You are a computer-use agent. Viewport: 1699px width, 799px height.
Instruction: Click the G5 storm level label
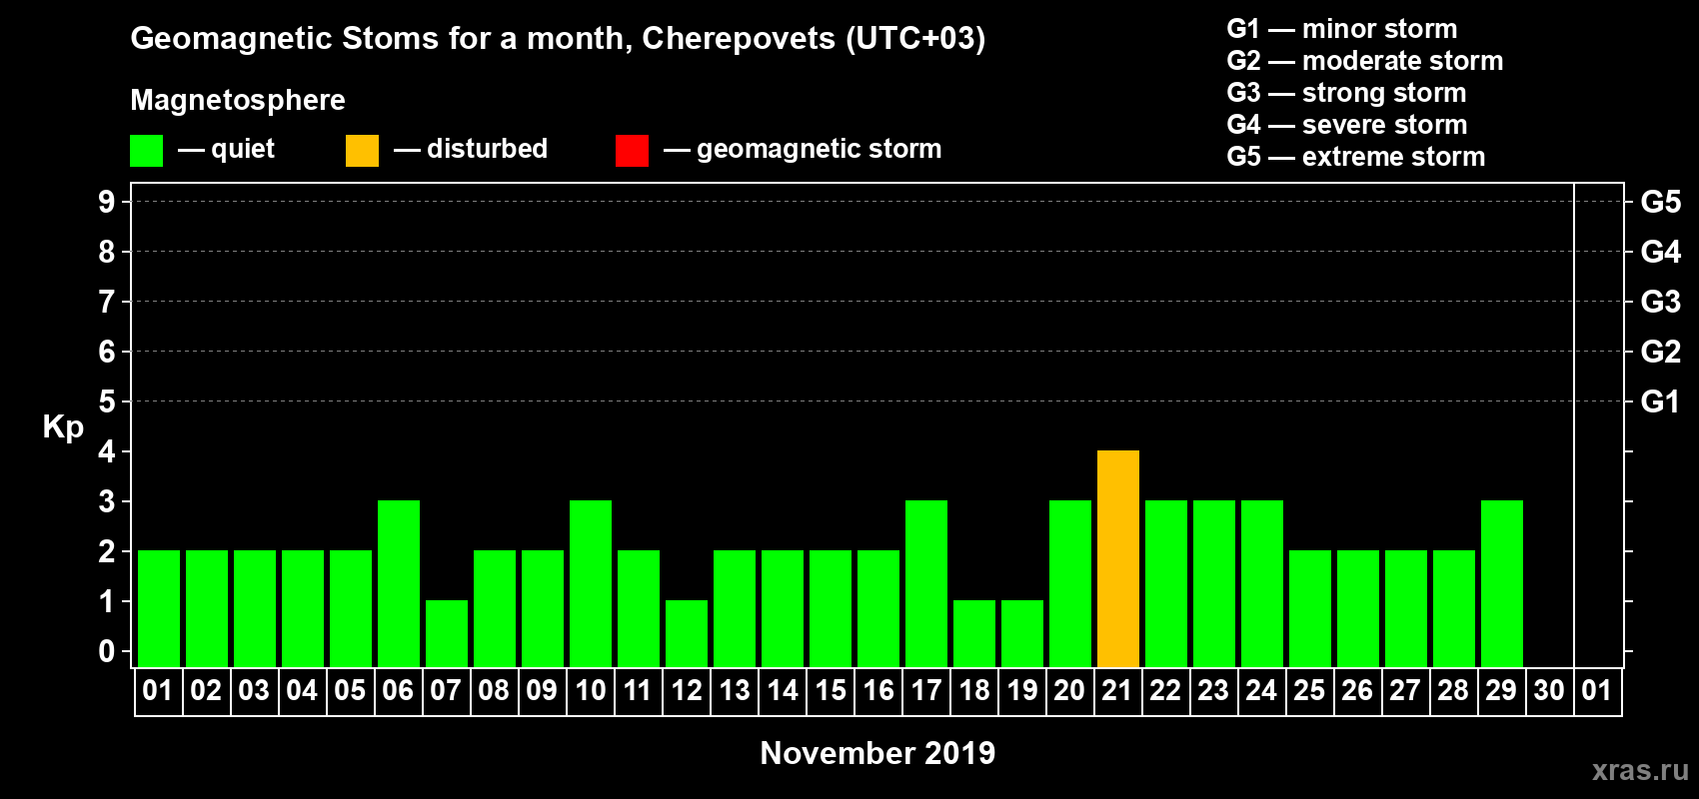tap(1660, 202)
